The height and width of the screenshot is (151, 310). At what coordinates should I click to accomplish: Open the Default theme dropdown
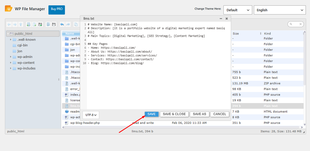[x=238, y=10]
